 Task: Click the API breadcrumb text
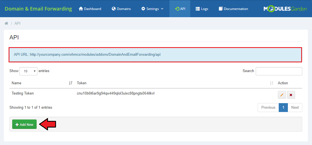click(x=17, y=24)
